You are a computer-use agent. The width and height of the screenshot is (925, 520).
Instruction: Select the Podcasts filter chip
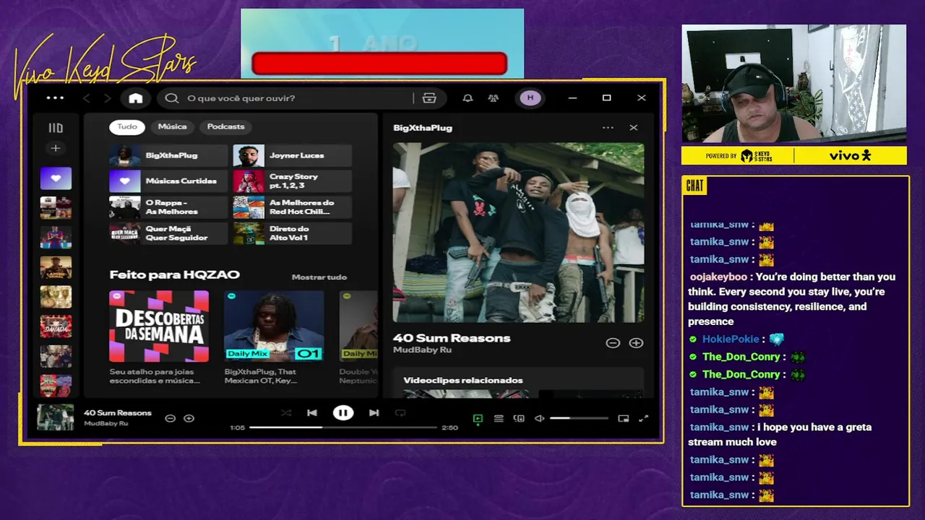point(225,126)
